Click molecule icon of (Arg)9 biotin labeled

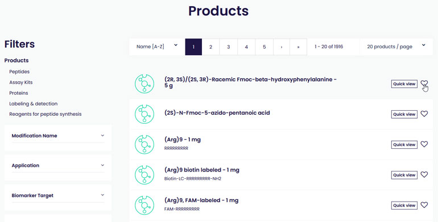pos(144,175)
